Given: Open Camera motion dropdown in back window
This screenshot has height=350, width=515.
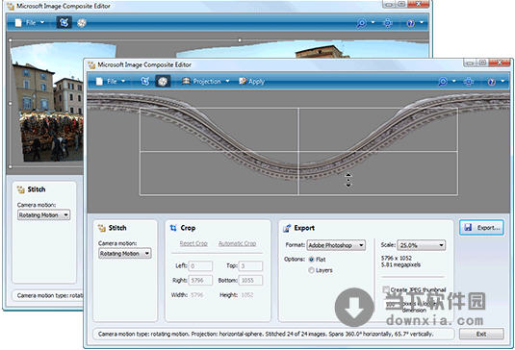Looking at the screenshot, I should 43,215.
